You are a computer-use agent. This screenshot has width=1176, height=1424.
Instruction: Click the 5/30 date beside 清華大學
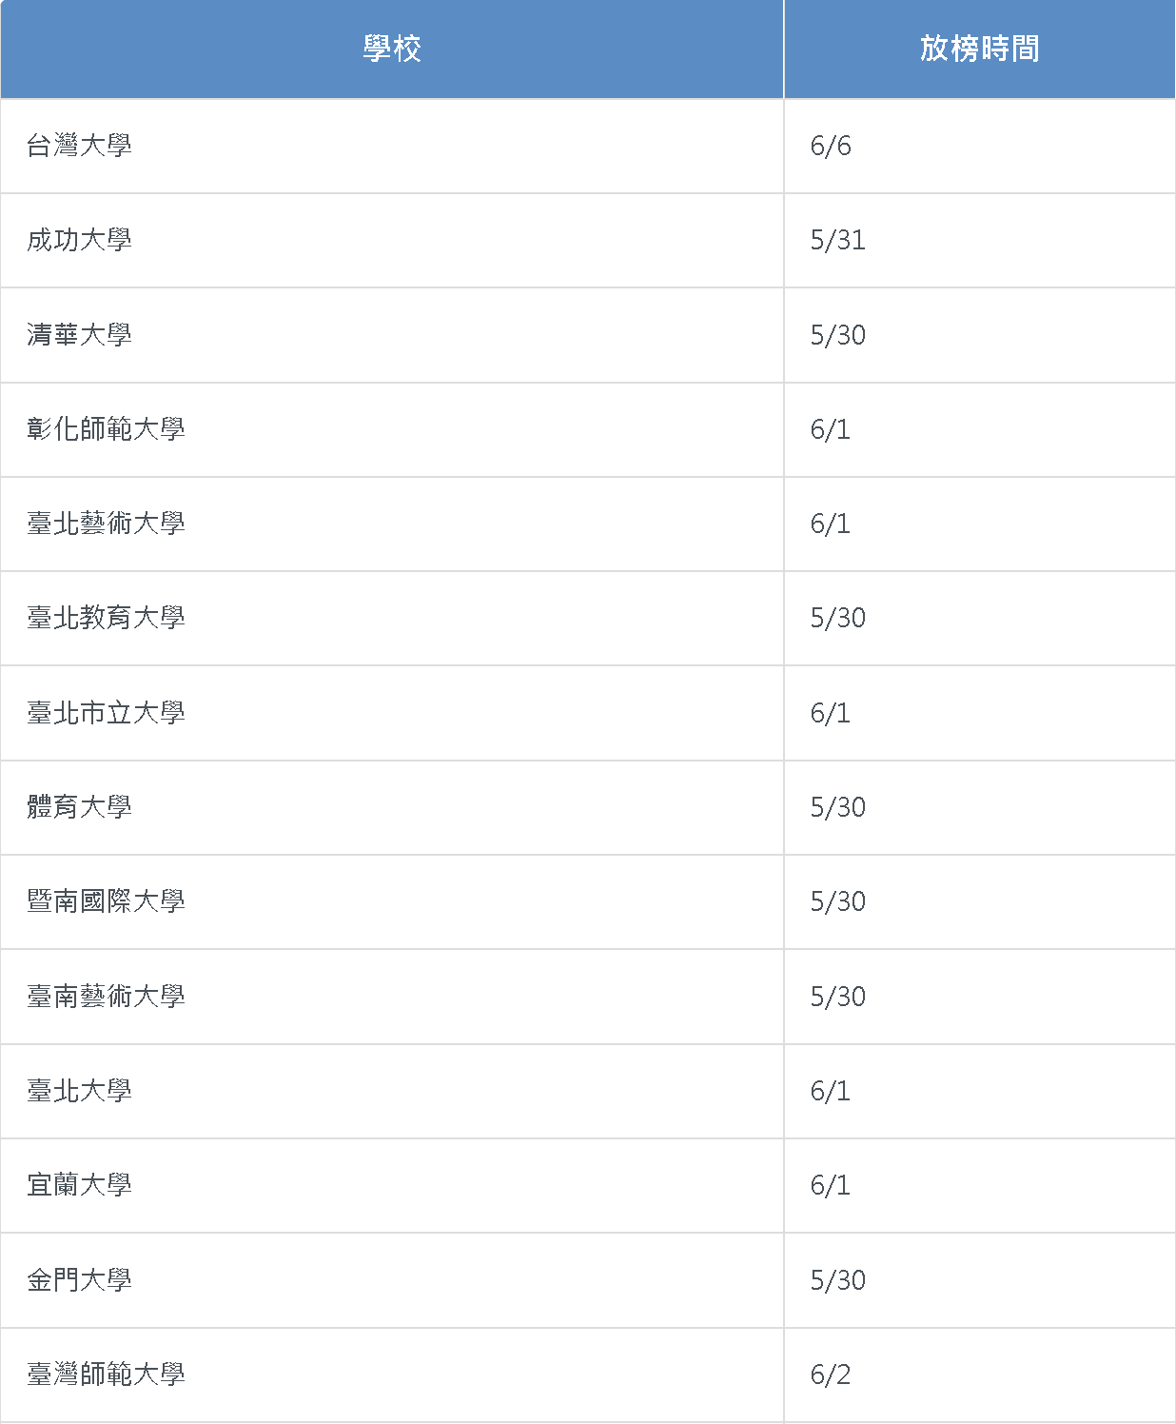pos(838,335)
